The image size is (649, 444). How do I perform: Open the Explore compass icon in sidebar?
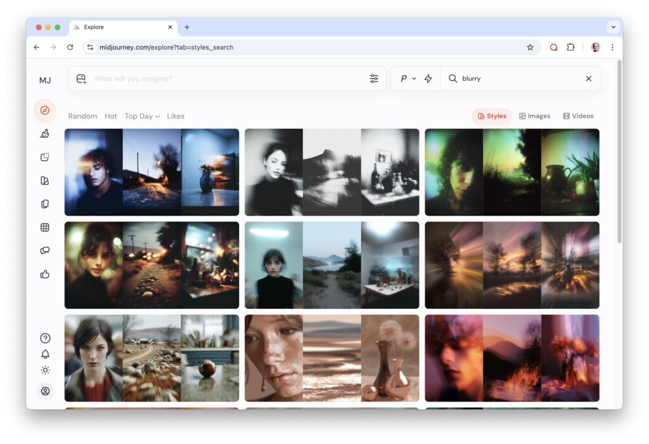[44, 110]
